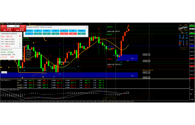
Task: Click the 1848.03 price level label
Action: point(146,61)
